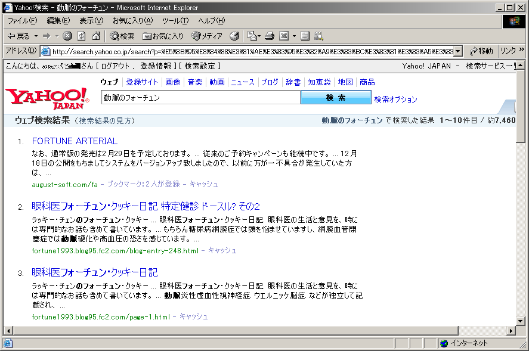The image size is (529, 351).
Task: Click キャッシュ link for august-soft.com/fa result
Action: pyautogui.click(x=204, y=184)
